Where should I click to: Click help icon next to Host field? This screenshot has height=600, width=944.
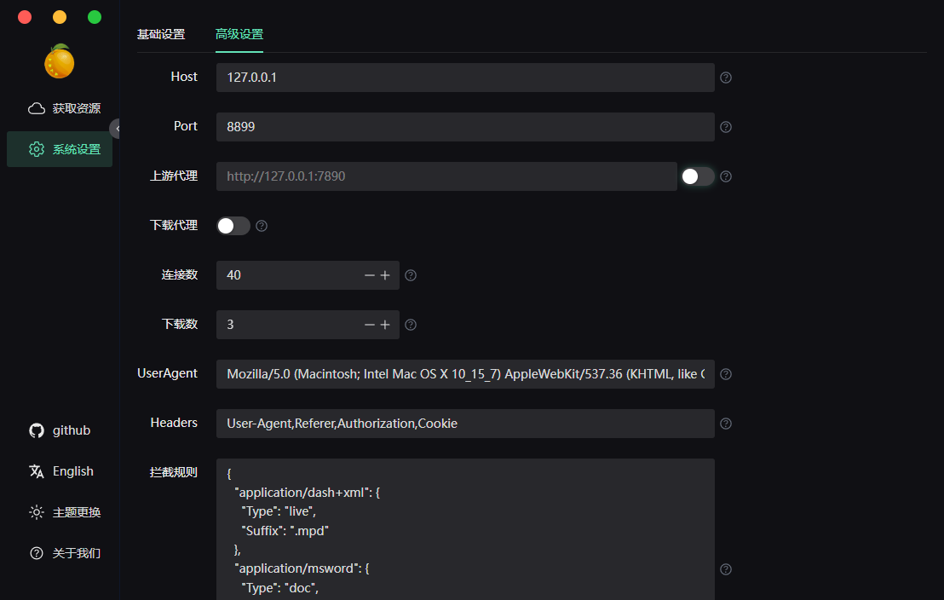click(726, 78)
